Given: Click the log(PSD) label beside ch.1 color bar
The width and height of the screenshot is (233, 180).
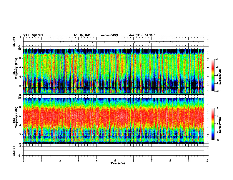Looking at the screenshot, I should [x=220, y=77].
